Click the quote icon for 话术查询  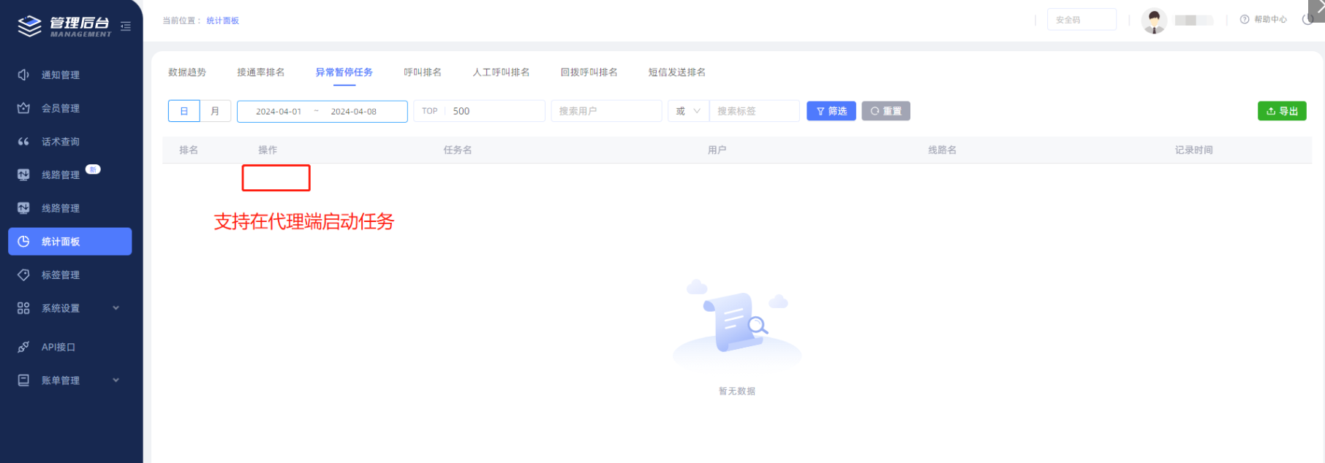tap(23, 142)
